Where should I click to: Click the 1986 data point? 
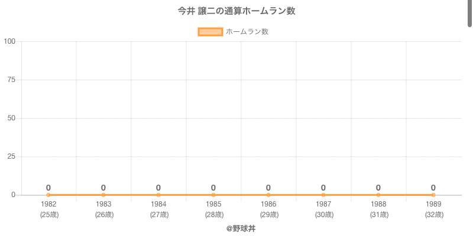point(268,195)
